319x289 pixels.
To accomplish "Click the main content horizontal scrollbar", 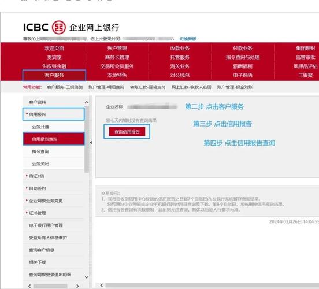I will click(212, 285).
